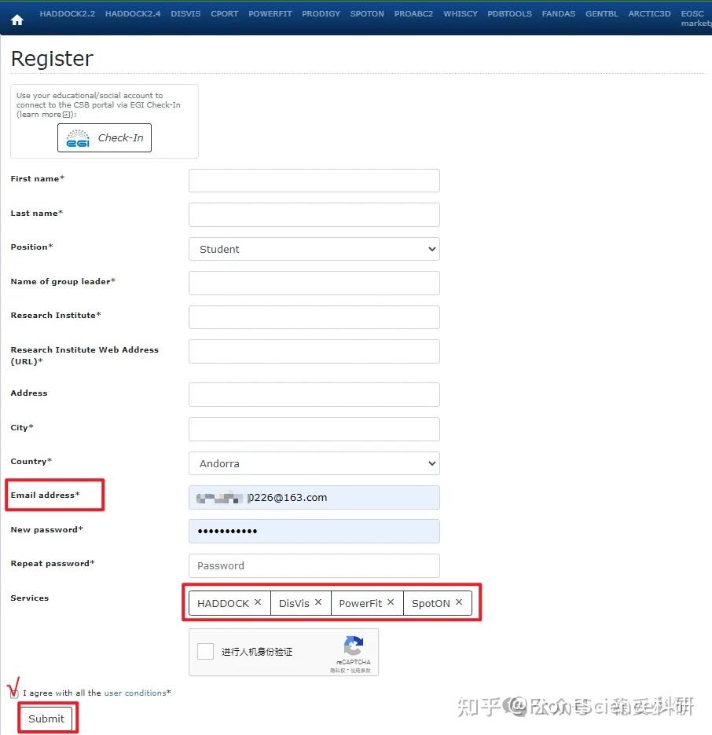
Task: Select the Research Institute text field
Action: click(314, 317)
